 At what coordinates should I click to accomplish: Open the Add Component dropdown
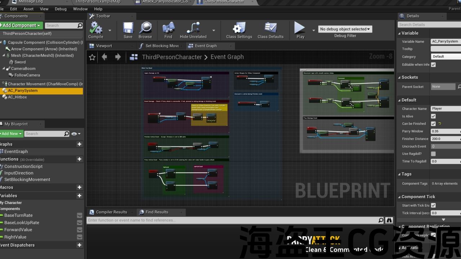tap(22, 26)
